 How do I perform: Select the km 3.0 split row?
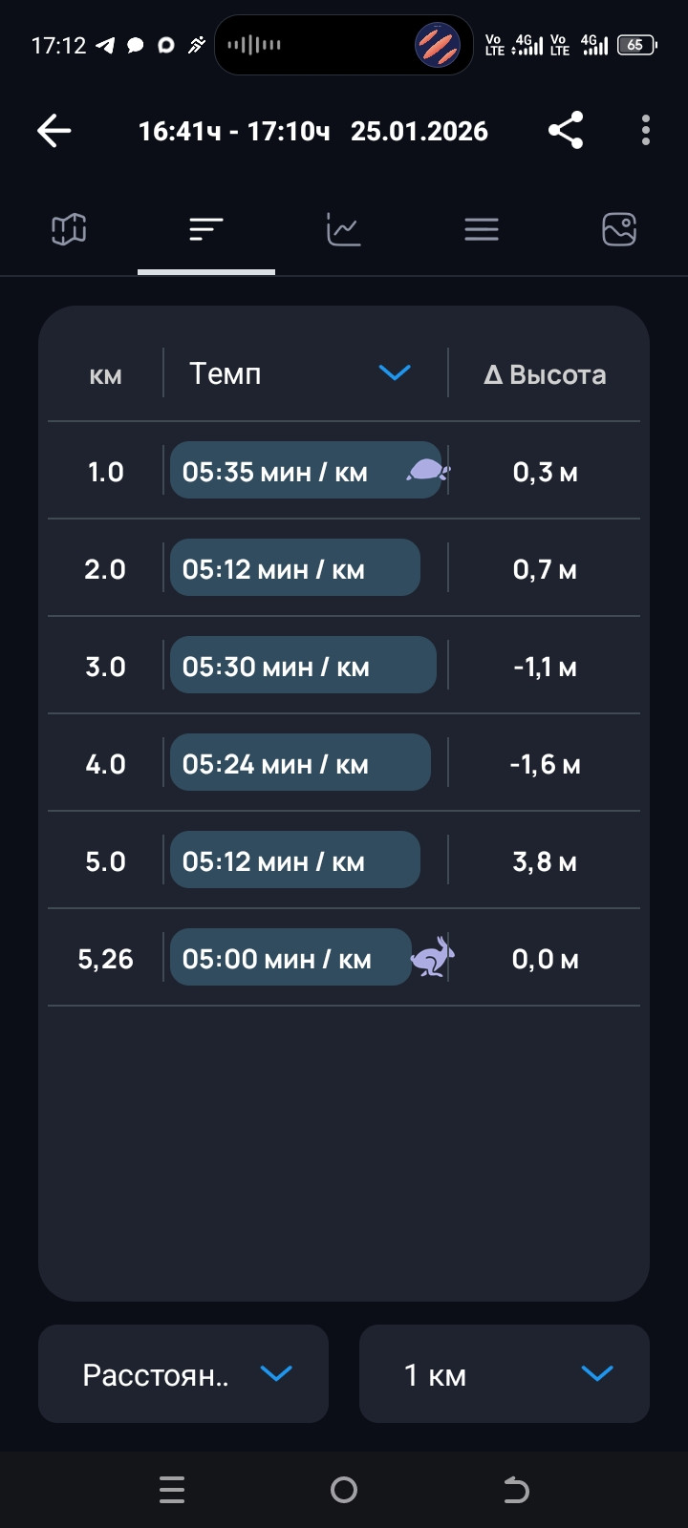(x=344, y=666)
